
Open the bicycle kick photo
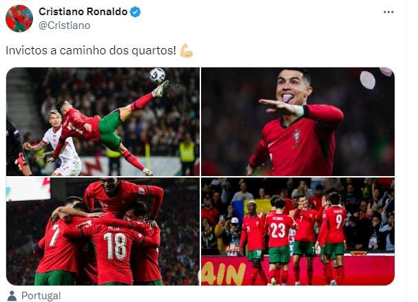pos(103,122)
